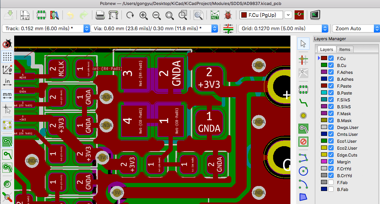Uncheck the Edge.Cuts layer checkbox
The width and height of the screenshot is (380, 204).
[x=331, y=155]
